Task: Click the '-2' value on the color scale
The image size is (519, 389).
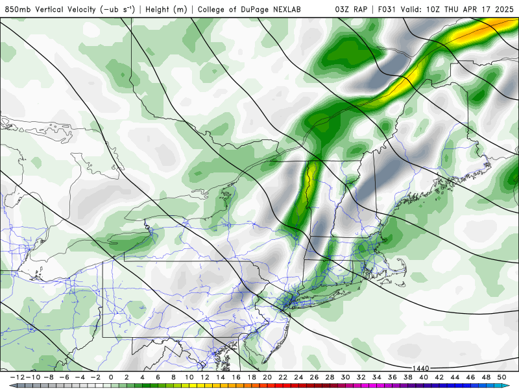Action: tap(95, 377)
